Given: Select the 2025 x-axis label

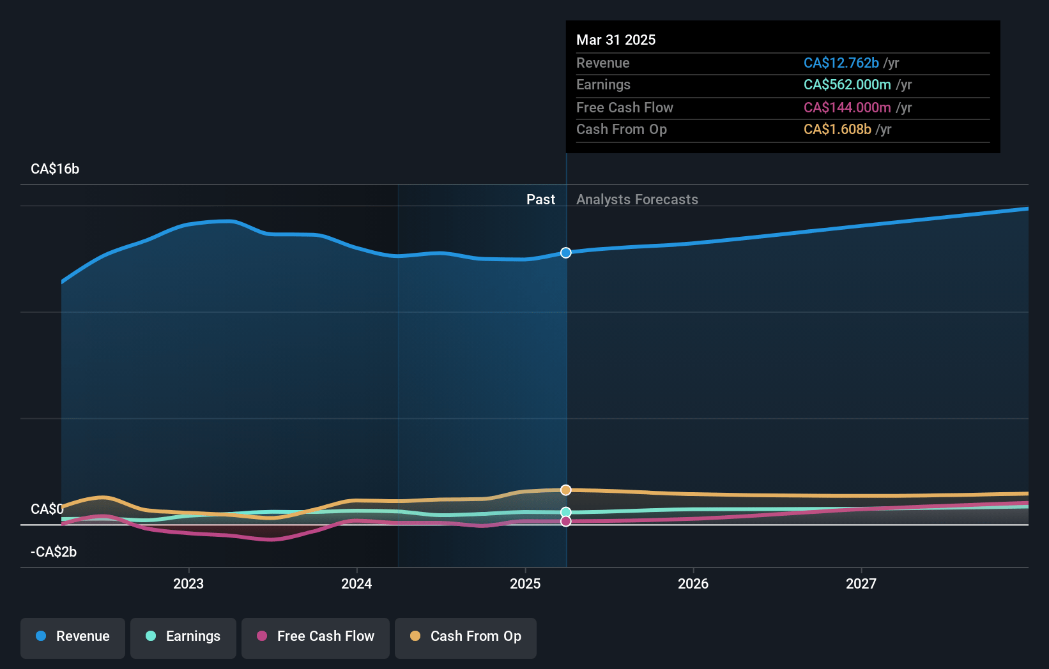Looking at the screenshot, I should 525,583.
